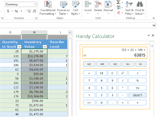Select cell with $1,275.00
Image resolution: width=157 pixels, height=117 pixels.
34,51
